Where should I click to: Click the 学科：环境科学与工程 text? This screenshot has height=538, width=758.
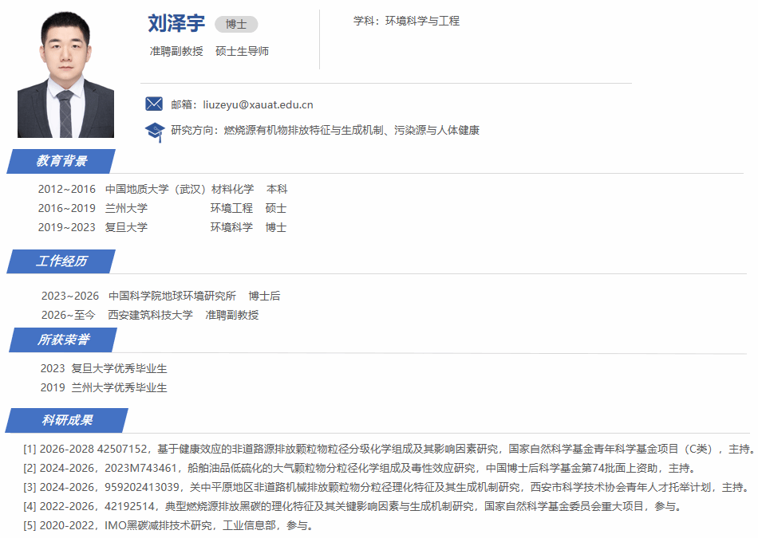(x=406, y=21)
